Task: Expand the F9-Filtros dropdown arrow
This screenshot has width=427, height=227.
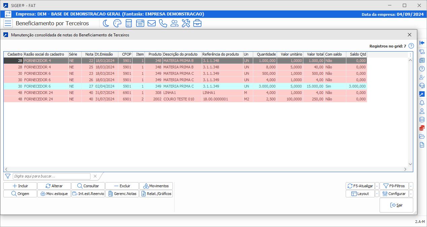Action: tap(411, 186)
